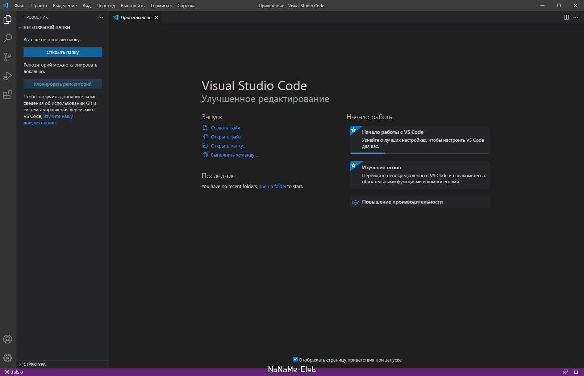Open the Справка menu

click(187, 5)
